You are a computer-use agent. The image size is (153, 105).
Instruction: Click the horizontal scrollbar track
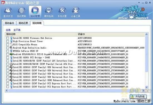[x=74, y=91]
